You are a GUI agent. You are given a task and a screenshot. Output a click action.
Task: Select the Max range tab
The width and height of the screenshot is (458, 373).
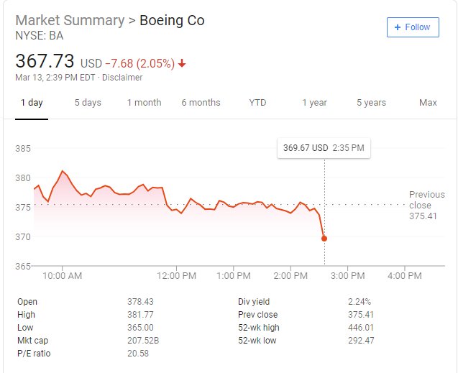pyautogui.click(x=428, y=103)
